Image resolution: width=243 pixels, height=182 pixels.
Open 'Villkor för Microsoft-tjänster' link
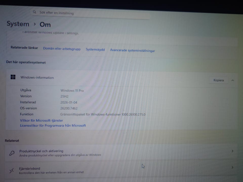point(41,120)
